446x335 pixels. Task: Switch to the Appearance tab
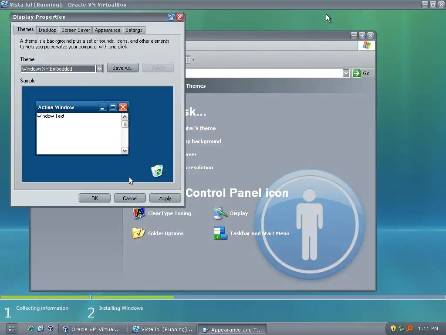pos(108,30)
